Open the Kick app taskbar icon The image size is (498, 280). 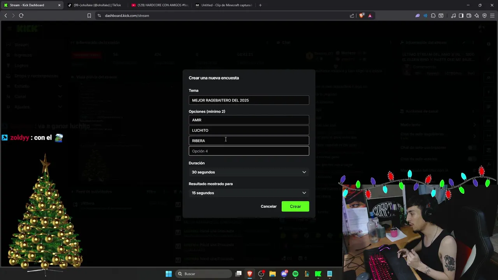tap(318, 274)
